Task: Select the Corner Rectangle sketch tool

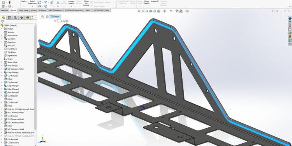Action: (x=40, y=2)
